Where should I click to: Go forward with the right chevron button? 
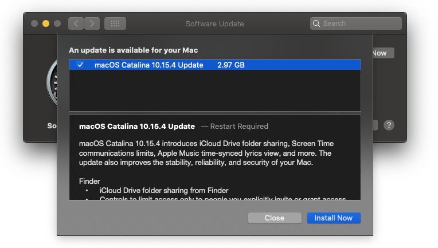click(x=92, y=23)
